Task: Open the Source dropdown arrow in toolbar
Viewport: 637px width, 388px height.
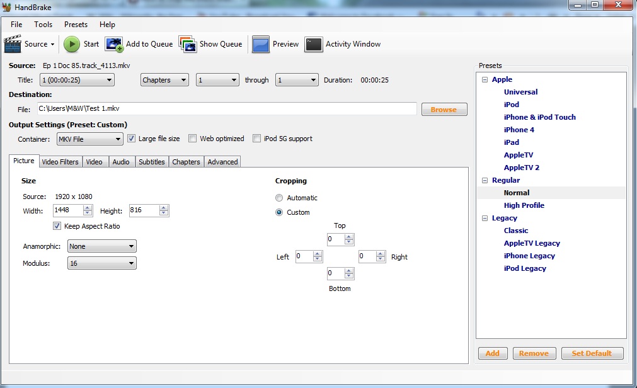Action: tap(52, 44)
